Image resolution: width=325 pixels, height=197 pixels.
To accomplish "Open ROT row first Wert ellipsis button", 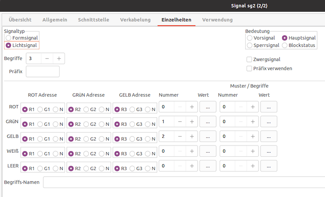I will click(x=208, y=107).
